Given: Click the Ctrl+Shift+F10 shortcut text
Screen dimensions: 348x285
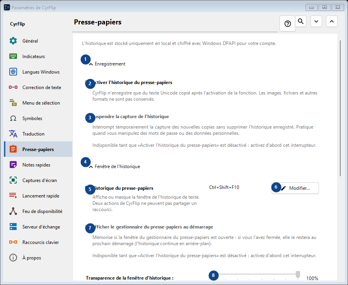Looking at the screenshot, I should [x=224, y=187].
